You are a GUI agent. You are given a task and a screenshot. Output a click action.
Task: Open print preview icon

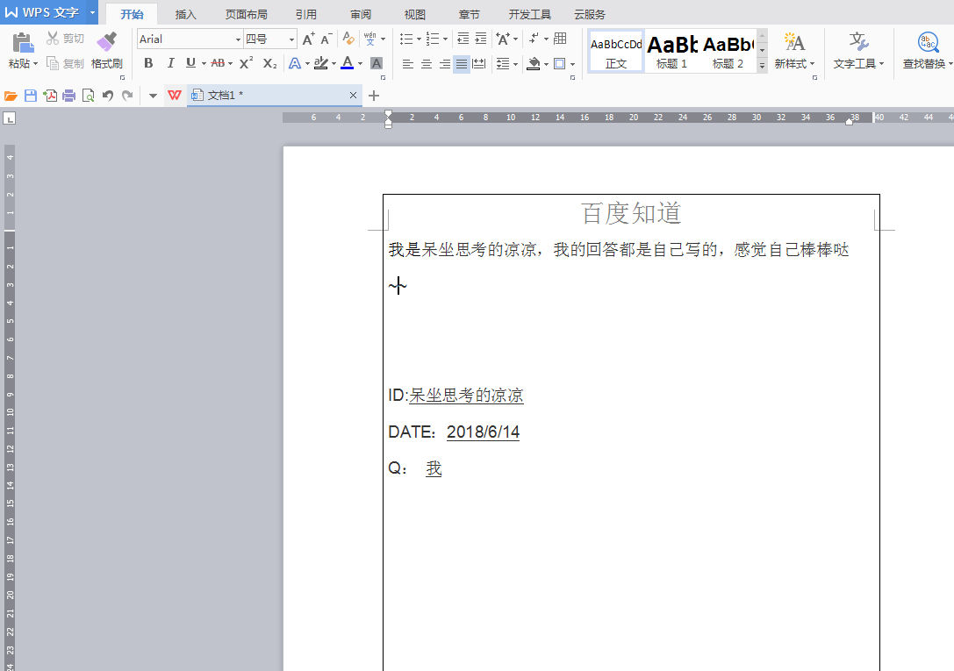[x=89, y=96]
